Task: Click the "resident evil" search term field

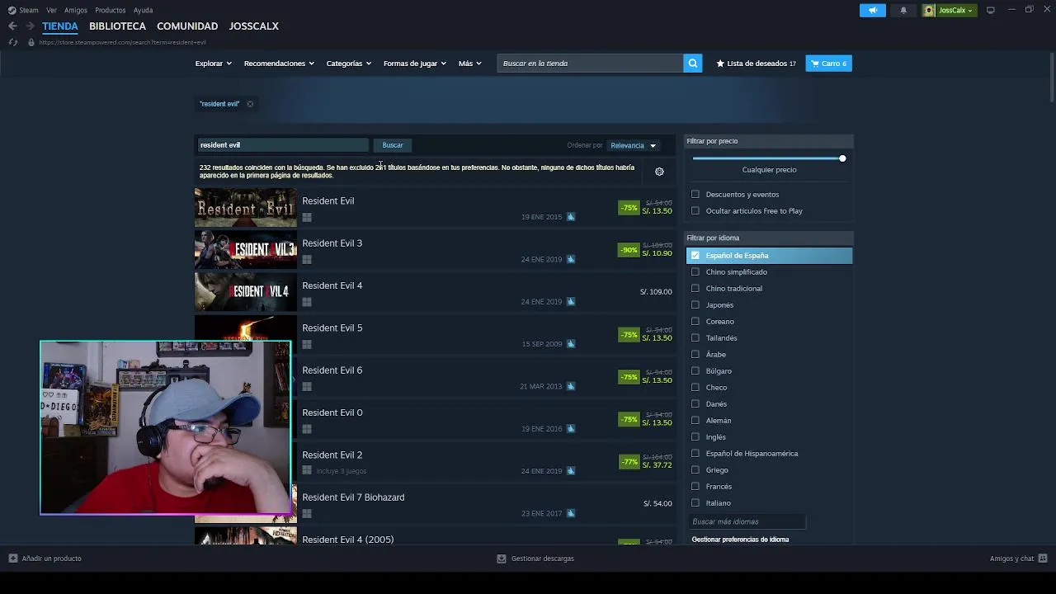Action: pos(282,145)
